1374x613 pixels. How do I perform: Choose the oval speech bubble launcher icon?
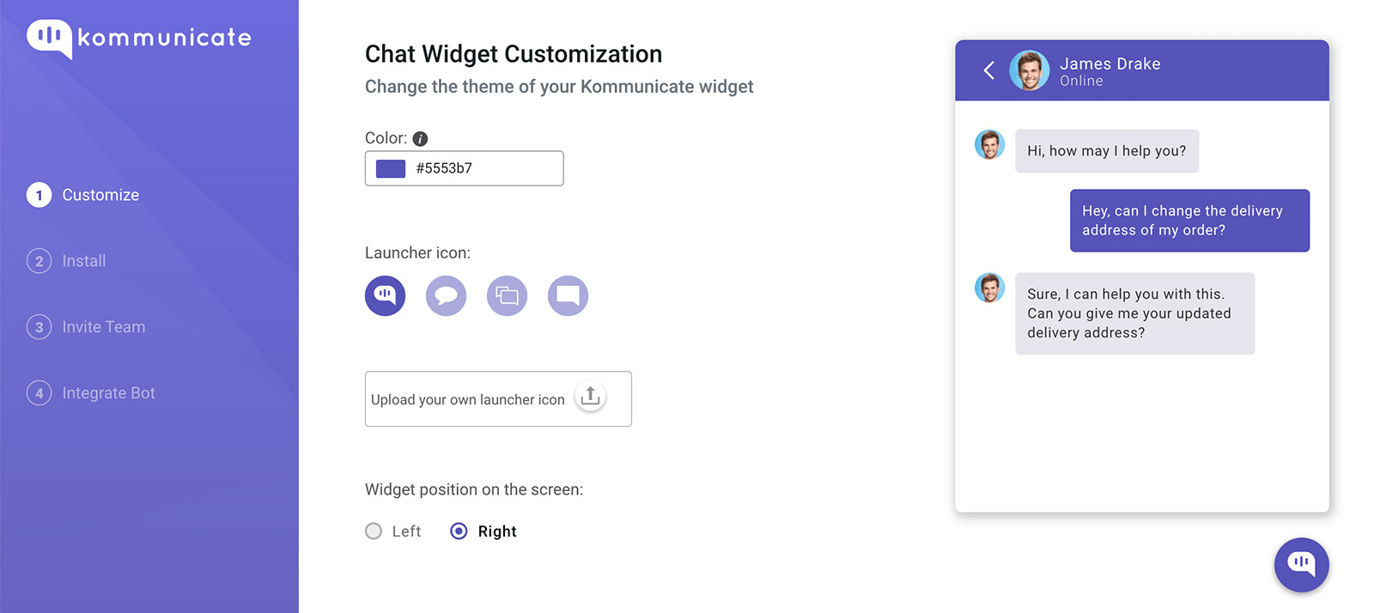point(446,296)
